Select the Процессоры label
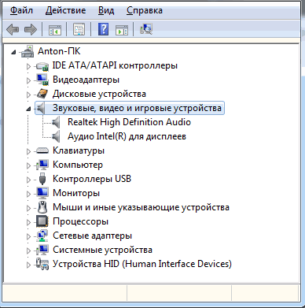This screenshot has height=308, width=305. click(x=80, y=221)
